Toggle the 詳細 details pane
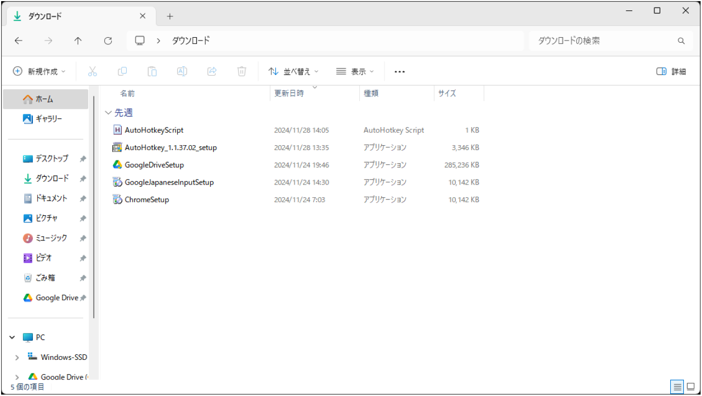The height and width of the screenshot is (396, 702). tap(671, 71)
